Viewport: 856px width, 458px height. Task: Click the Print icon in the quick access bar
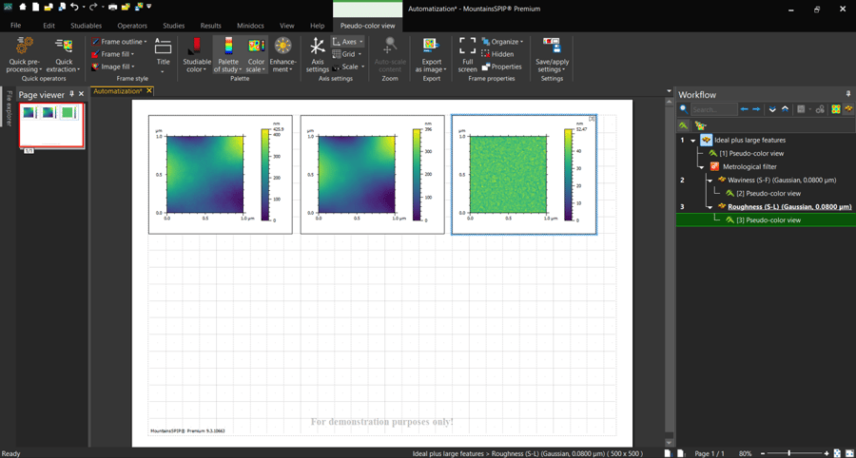112,8
